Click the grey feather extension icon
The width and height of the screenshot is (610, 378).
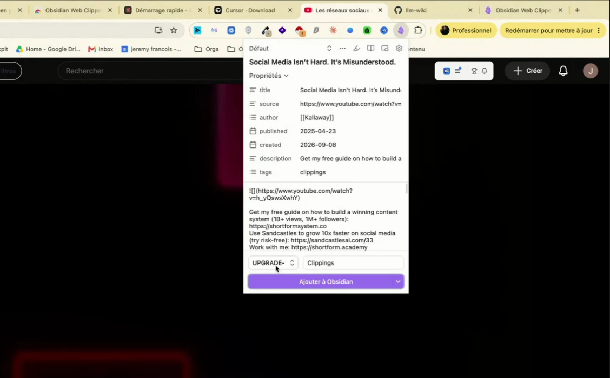316,30
